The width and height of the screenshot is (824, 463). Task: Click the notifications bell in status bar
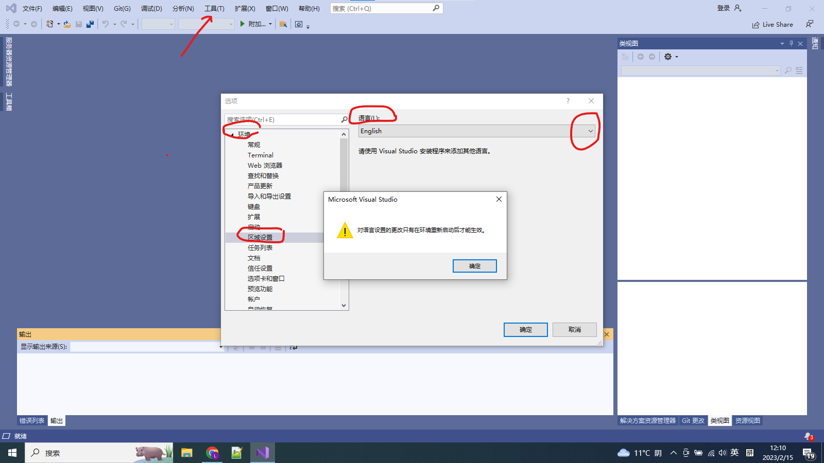(808, 436)
